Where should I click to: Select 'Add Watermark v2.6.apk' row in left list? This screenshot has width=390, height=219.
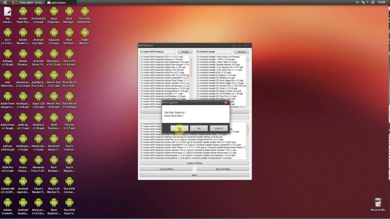click(x=164, y=62)
